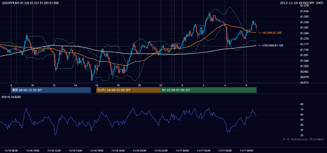Click price axis value 81.134
327x153 pixels.
click(x=304, y=49)
